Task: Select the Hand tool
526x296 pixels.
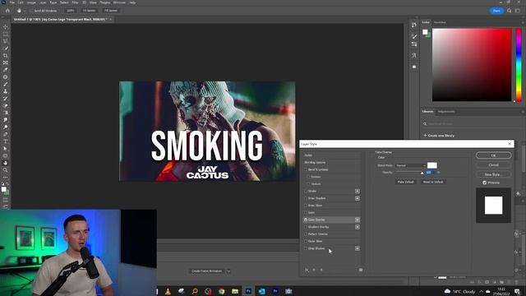Action: click(6, 163)
